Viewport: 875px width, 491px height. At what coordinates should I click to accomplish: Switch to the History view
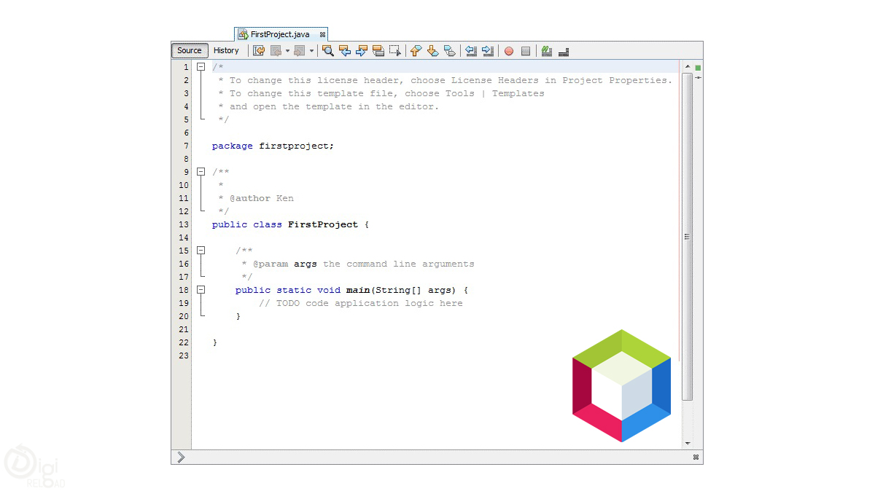point(227,50)
